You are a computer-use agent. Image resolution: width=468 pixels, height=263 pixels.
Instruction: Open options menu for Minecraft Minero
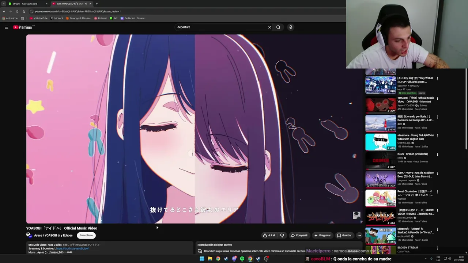[x=437, y=229]
